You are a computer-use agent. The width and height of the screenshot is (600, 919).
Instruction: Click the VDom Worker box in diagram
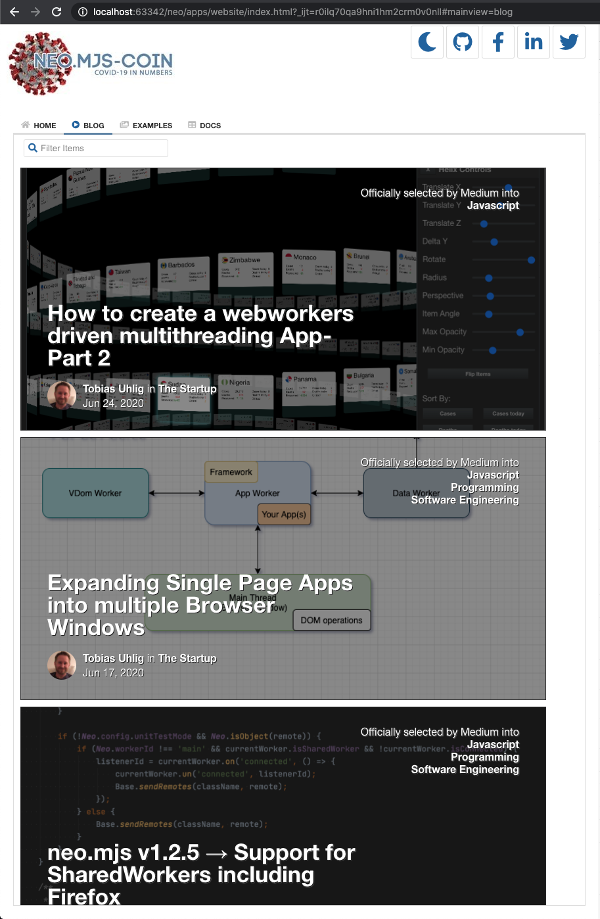point(95,493)
